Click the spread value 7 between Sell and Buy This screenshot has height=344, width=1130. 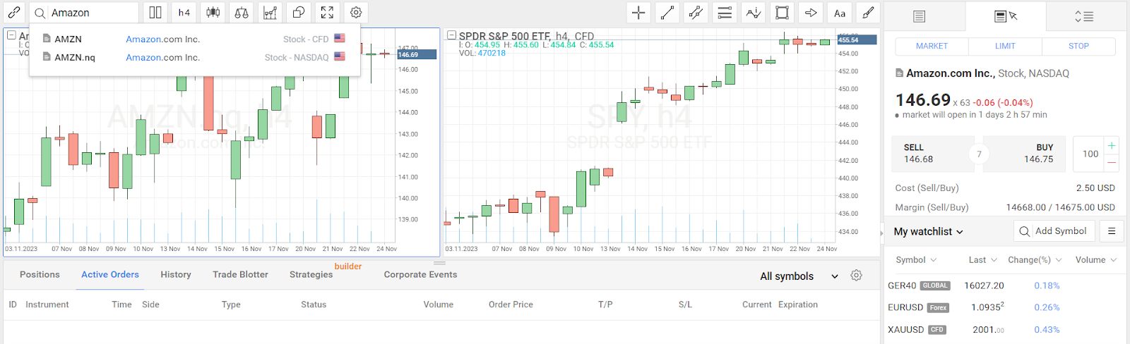click(979, 154)
